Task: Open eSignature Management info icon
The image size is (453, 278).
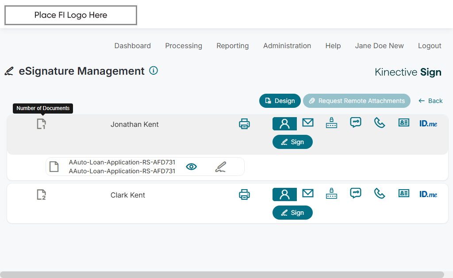Action: pos(154,70)
